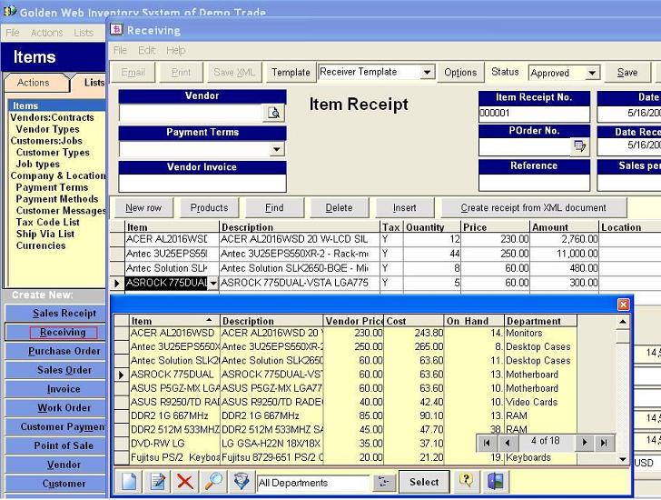Click the Save XML button
The width and height of the screenshot is (661, 500).
click(234, 72)
